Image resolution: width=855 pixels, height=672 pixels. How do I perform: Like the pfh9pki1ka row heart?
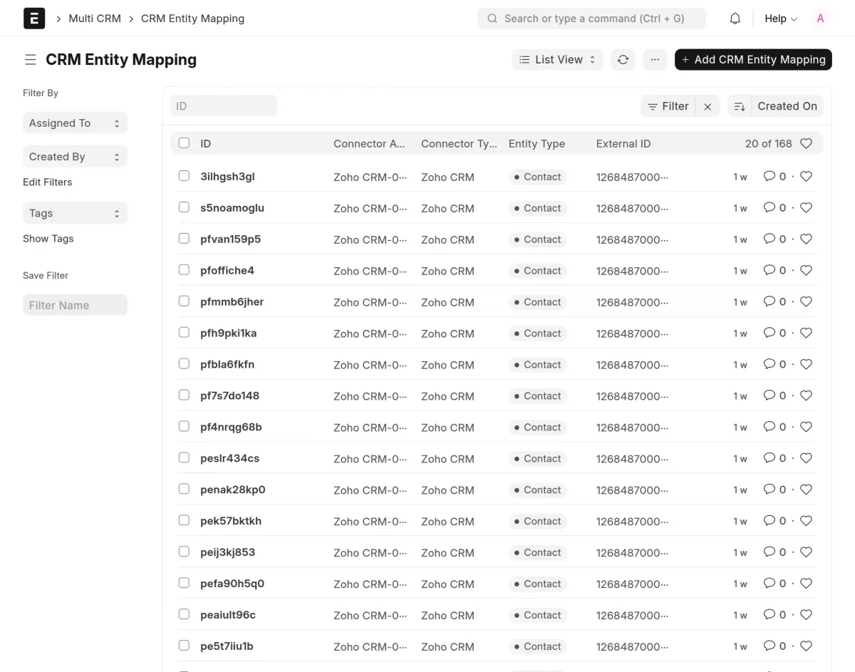point(806,334)
